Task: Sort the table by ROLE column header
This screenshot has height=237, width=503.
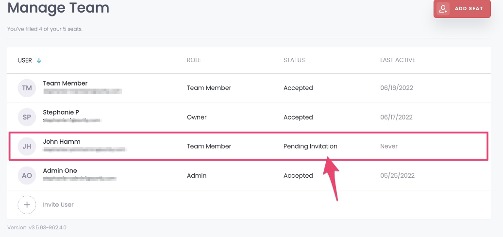Action: point(194,60)
